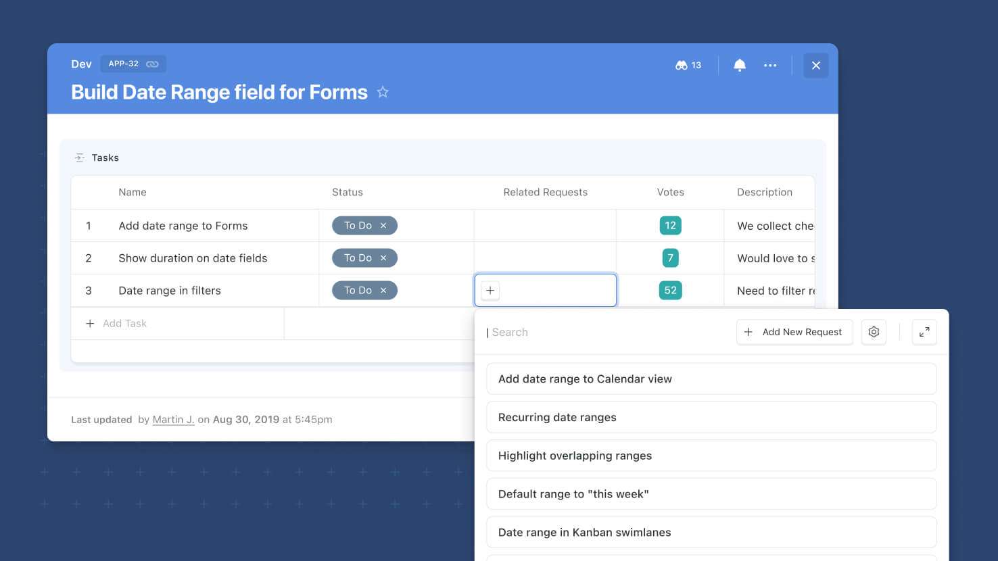Click Add Task row
The image size is (998, 561).
178,324
